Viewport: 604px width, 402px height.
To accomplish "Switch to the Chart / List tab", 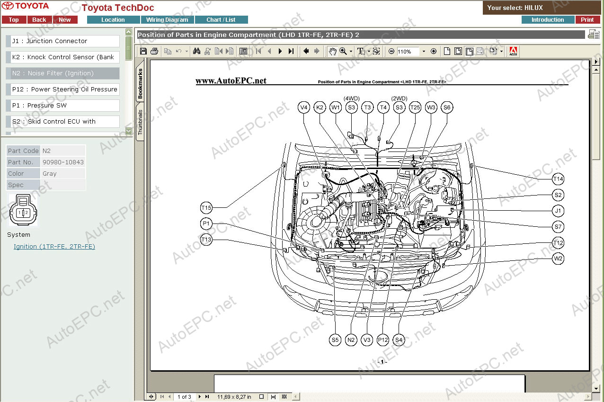I will coord(221,20).
